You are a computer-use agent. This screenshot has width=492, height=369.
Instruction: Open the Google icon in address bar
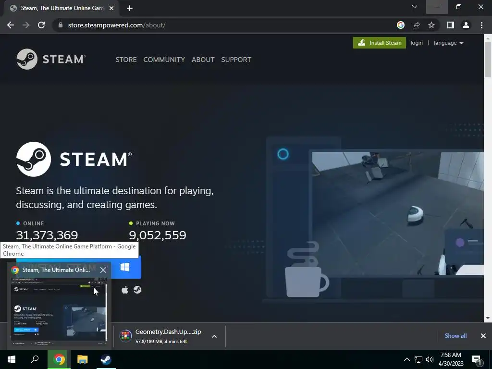(x=401, y=25)
